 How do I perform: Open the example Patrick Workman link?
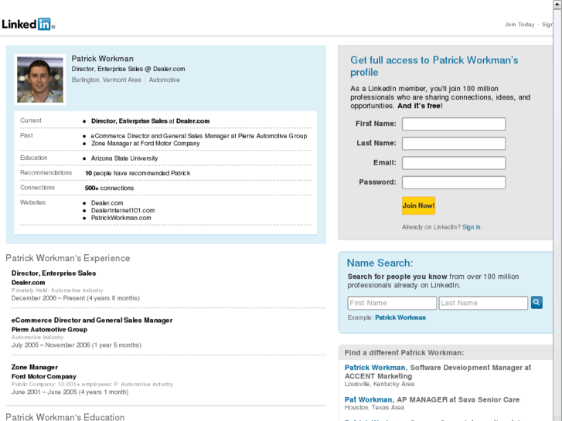click(400, 317)
